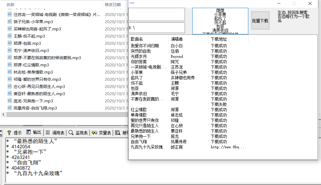Click the magnifier icon of the 监视表 tab

click(x=71, y=133)
